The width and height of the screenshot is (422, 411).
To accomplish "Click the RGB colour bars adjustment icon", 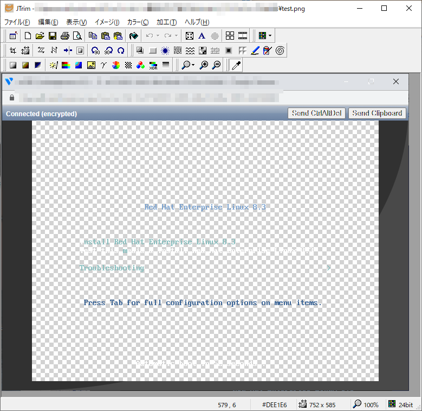I will [66, 65].
